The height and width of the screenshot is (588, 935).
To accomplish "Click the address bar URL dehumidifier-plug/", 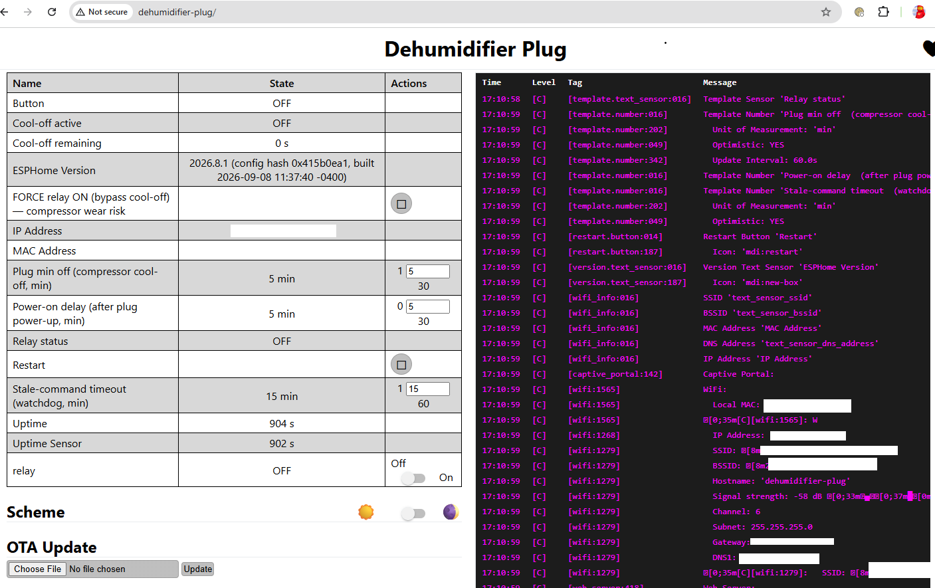I will tap(177, 12).
